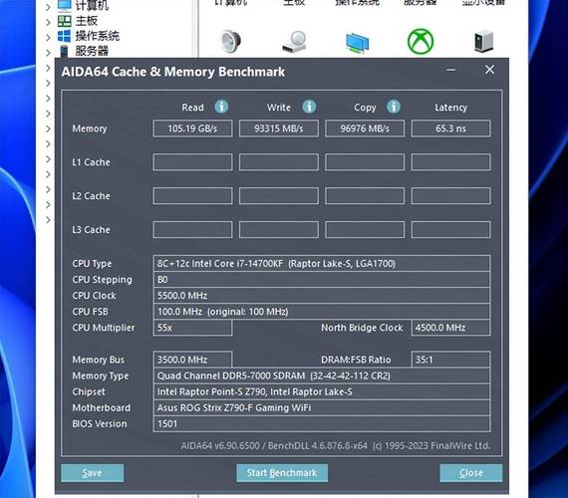Open the speaker multimedia icon in AIDA64

pyautogui.click(x=231, y=41)
